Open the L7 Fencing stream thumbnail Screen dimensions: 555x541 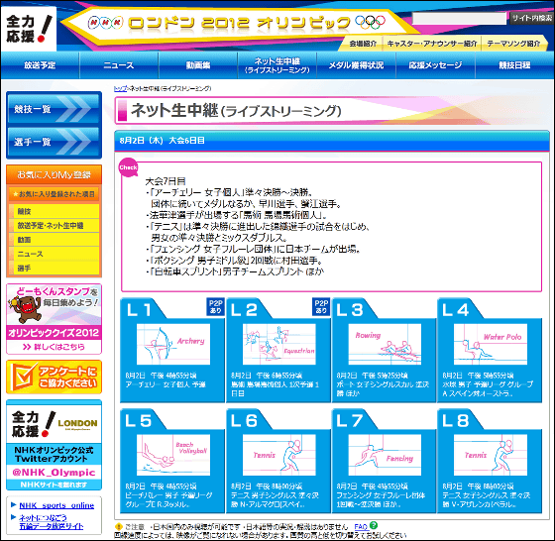(385, 455)
